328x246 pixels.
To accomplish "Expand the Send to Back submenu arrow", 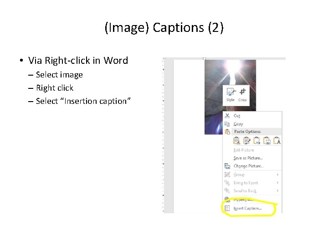I will [277, 190].
